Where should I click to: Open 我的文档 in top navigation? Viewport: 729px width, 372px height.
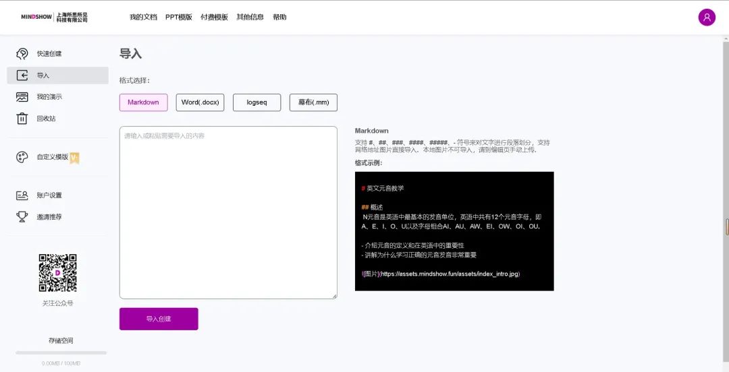tap(143, 18)
